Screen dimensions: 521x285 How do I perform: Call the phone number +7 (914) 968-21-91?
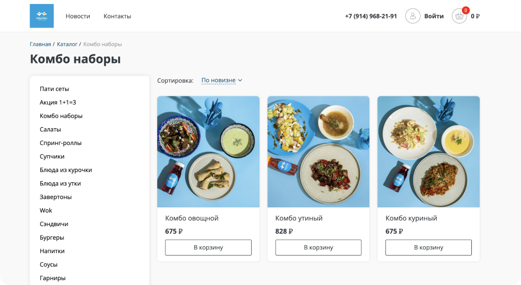(x=371, y=16)
